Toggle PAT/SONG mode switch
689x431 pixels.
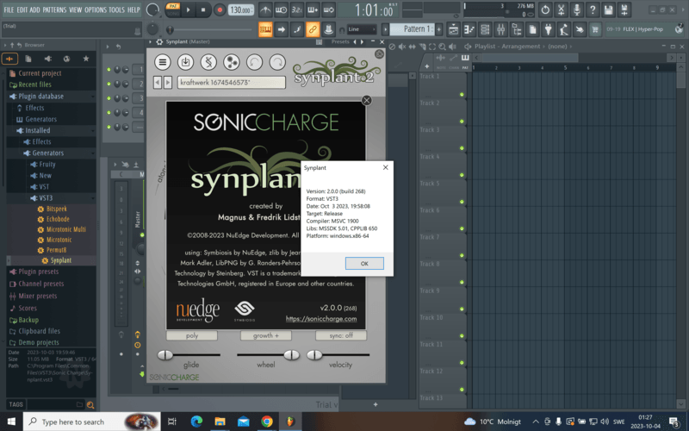tap(173, 9)
